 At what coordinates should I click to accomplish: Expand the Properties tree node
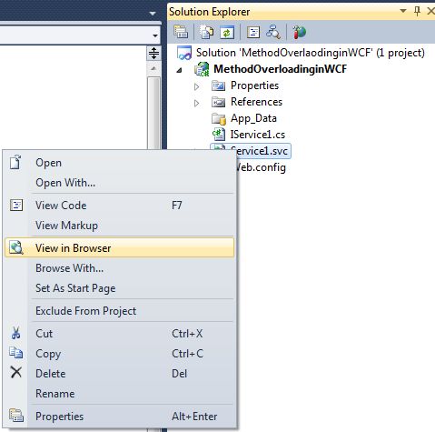pyautogui.click(x=196, y=87)
